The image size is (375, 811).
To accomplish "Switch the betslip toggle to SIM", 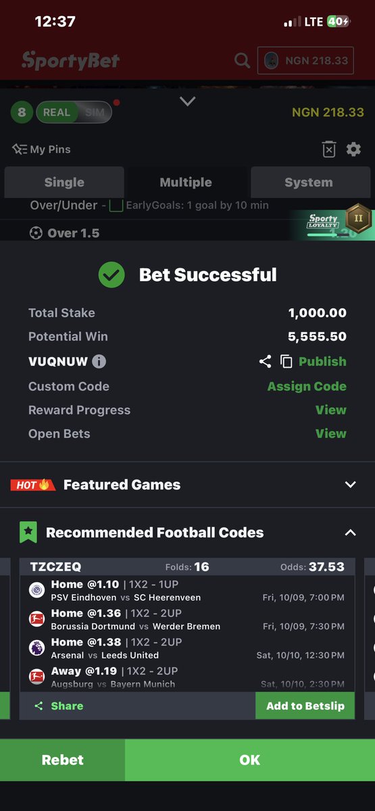I will coord(95,113).
